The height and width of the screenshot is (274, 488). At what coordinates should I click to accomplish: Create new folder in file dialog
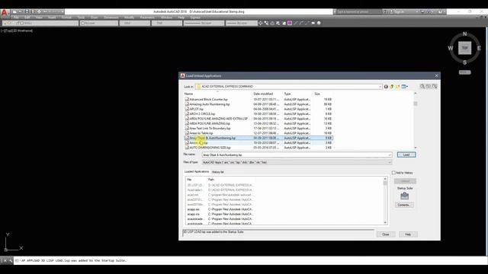tap(398, 87)
